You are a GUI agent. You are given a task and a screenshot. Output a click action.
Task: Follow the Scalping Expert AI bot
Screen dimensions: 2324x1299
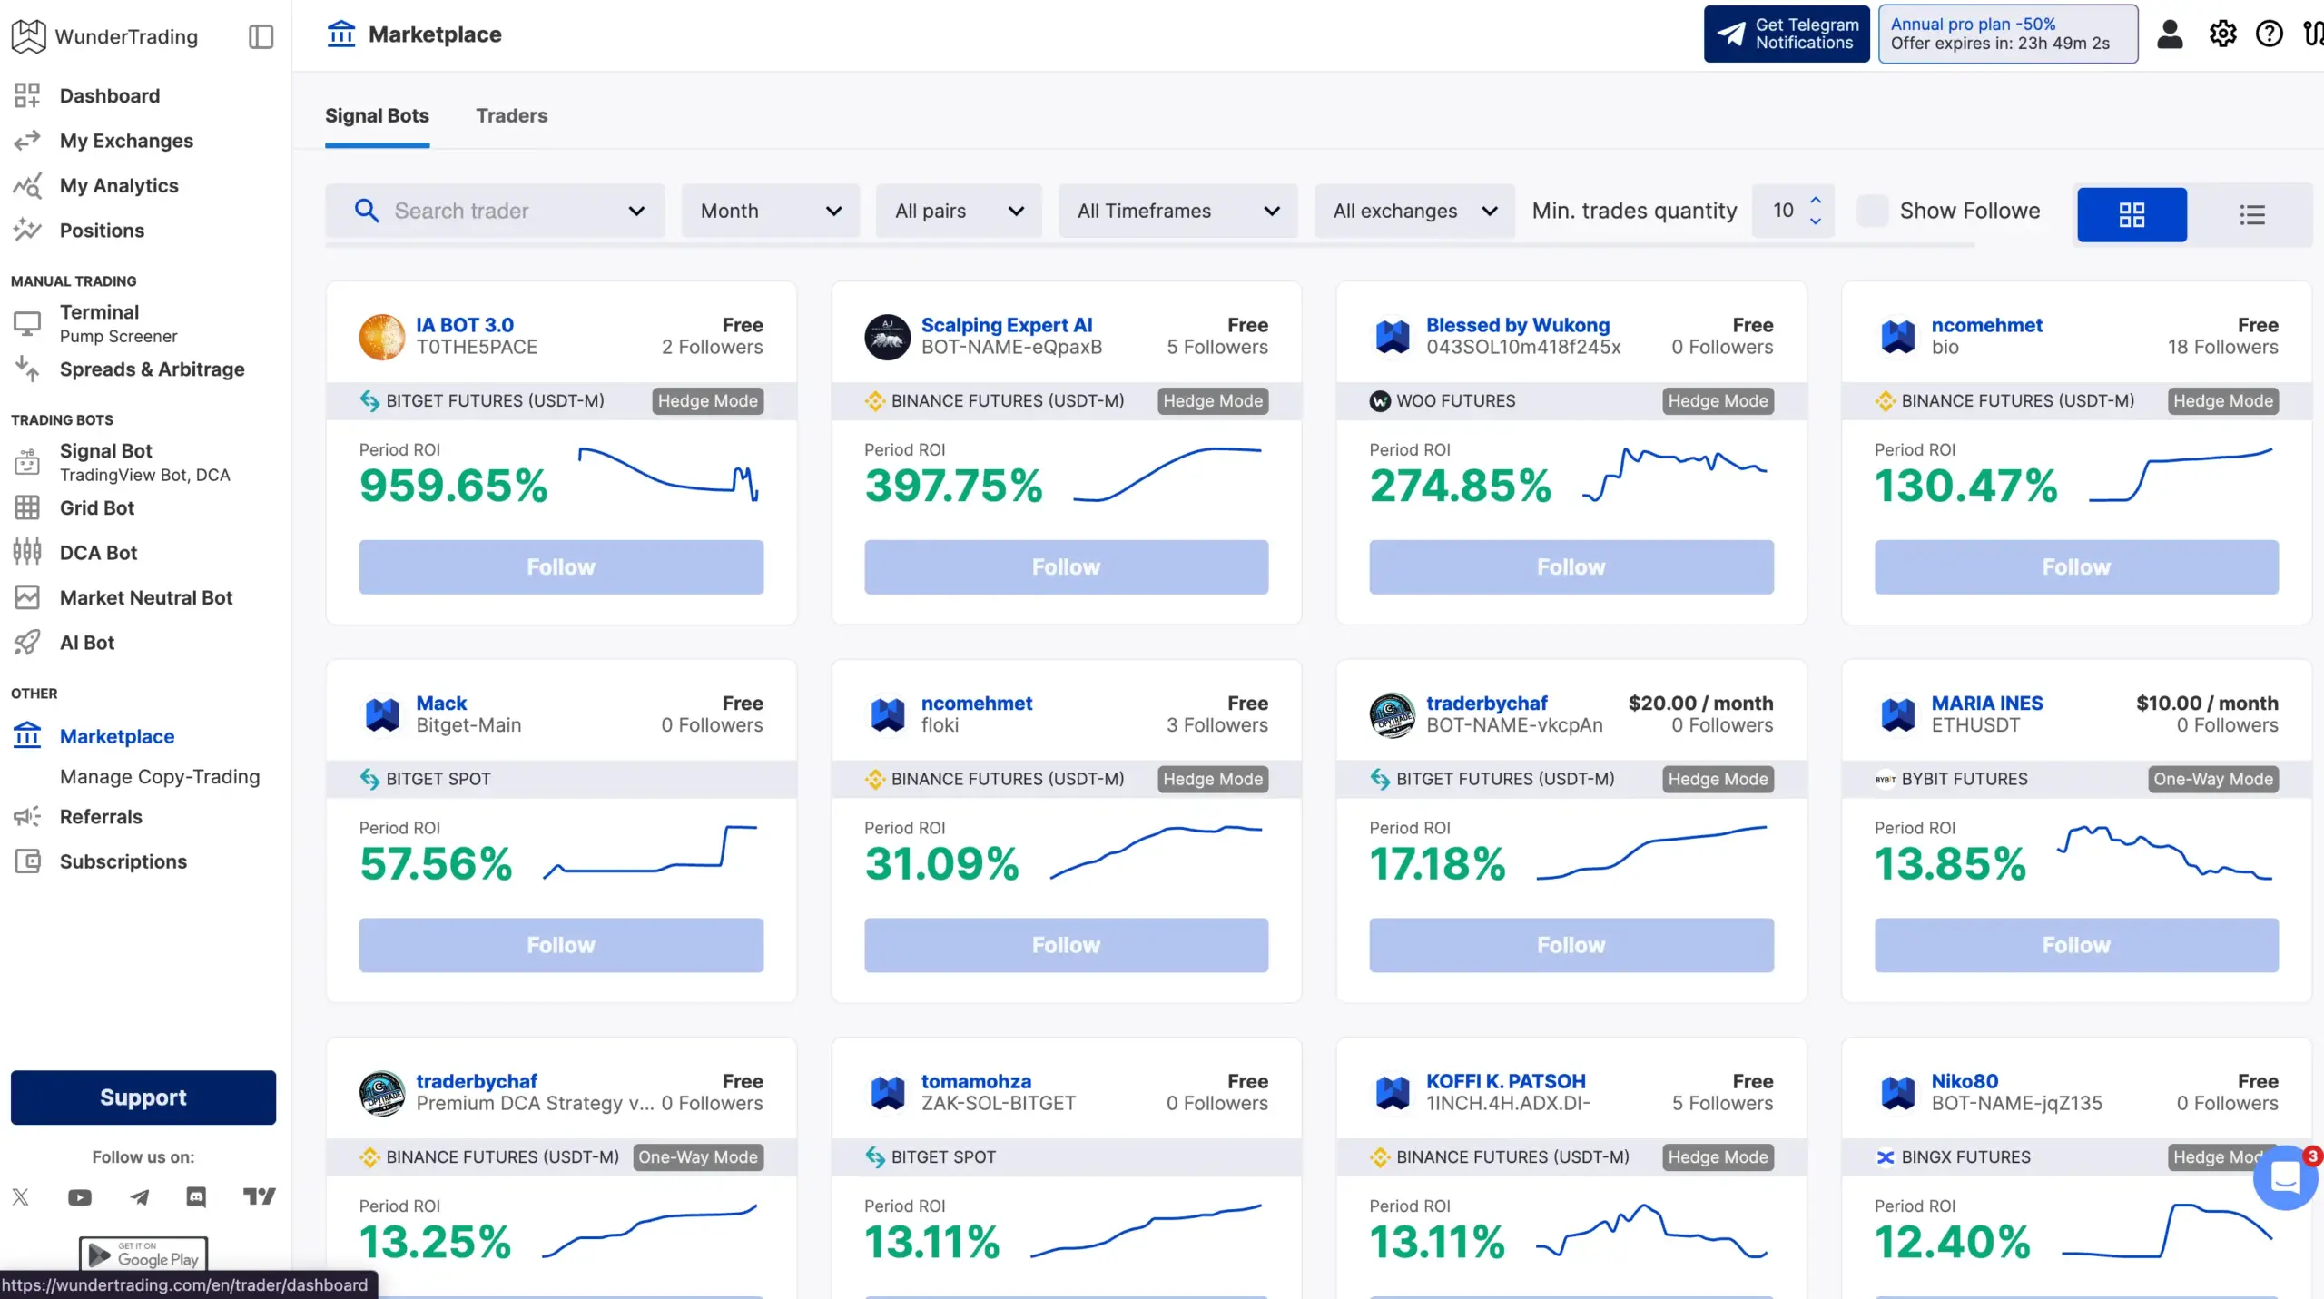coord(1066,566)
